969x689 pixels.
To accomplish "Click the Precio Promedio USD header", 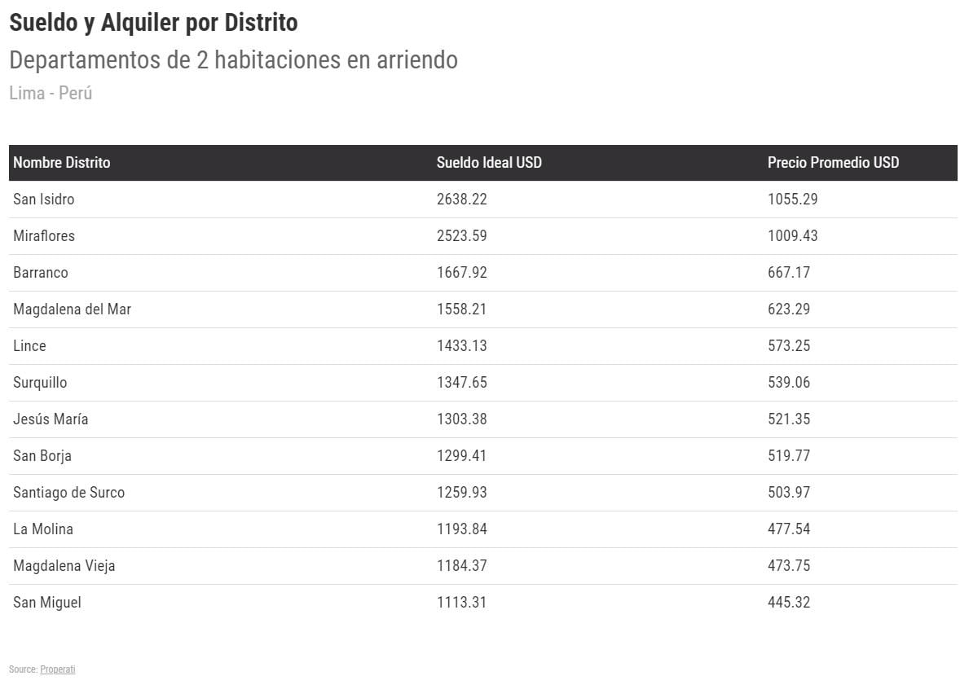I will pos(833,163).
